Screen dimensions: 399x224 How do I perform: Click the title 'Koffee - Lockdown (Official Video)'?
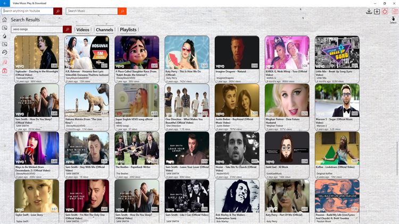[335, 167]
